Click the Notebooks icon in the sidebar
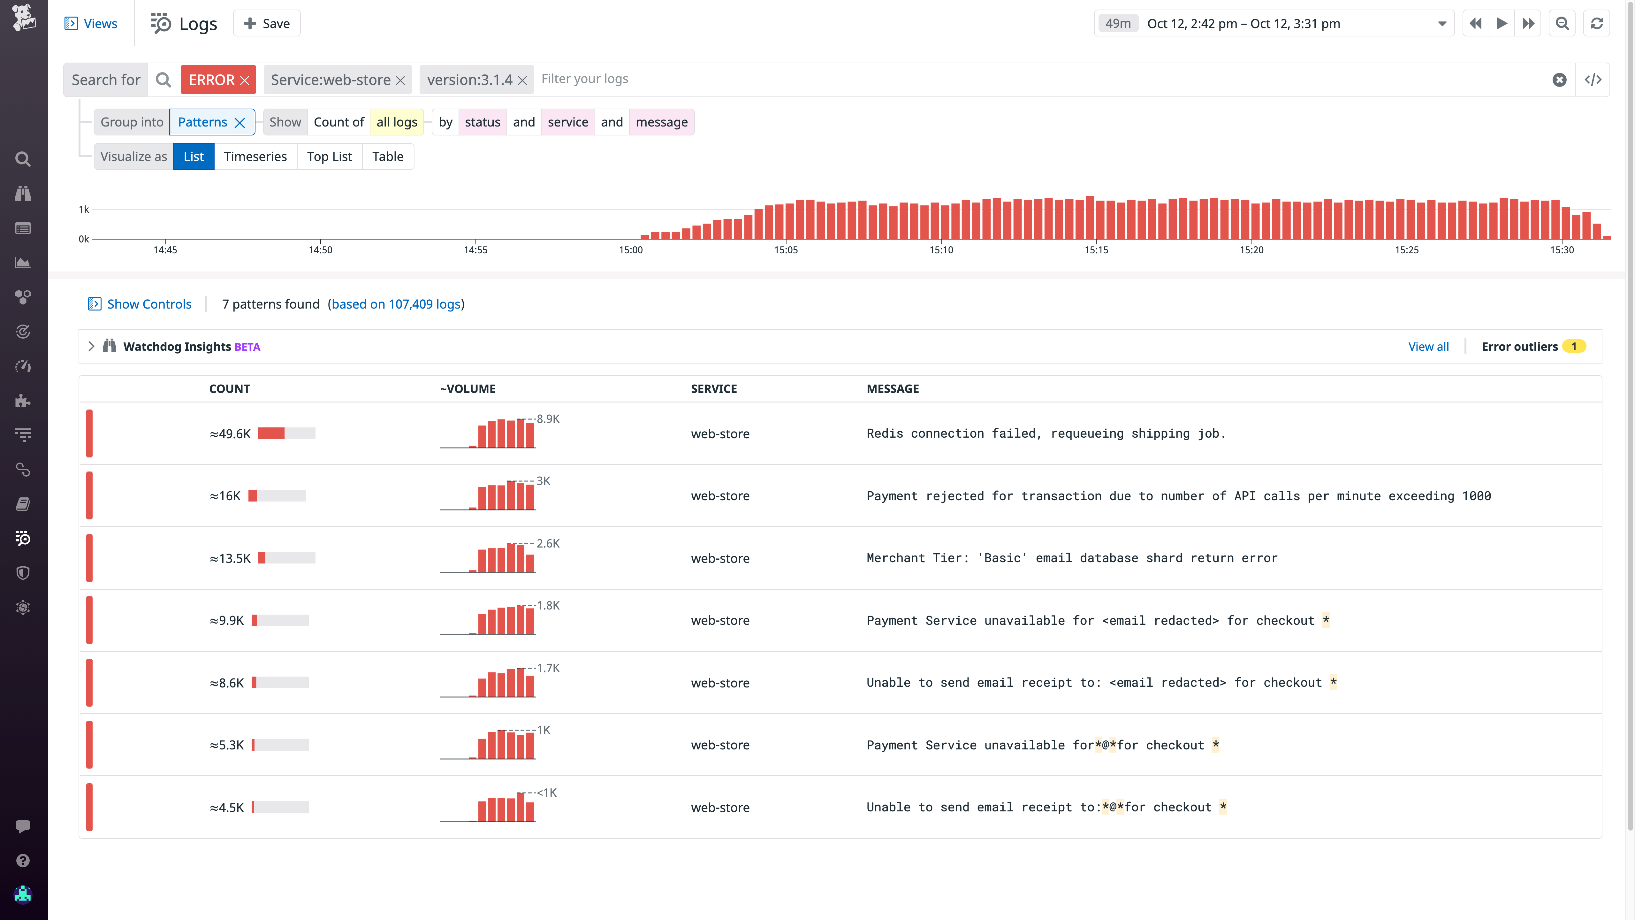This screenshot has width=1635, height=920. click(x=23, y=503)
